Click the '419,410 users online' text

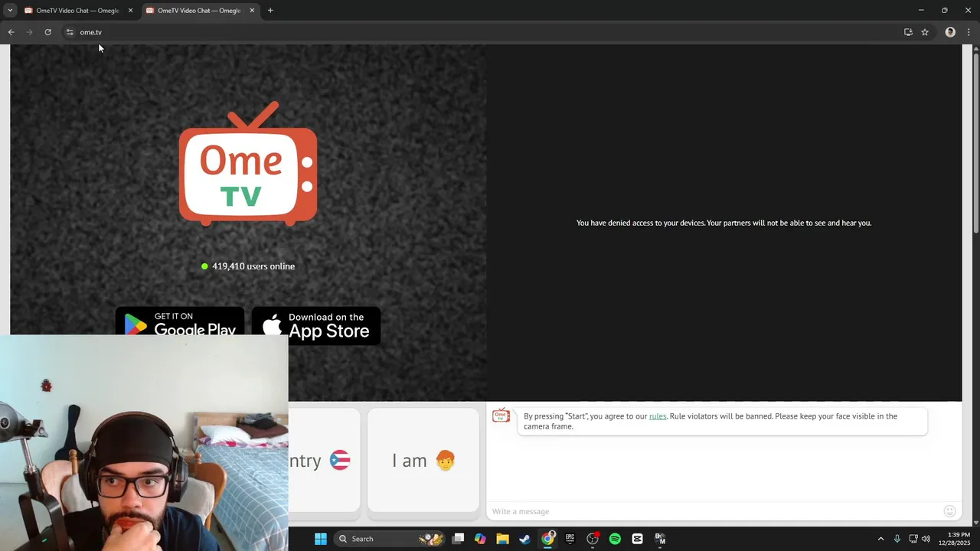pyautogui.click(x=253, y=266)
